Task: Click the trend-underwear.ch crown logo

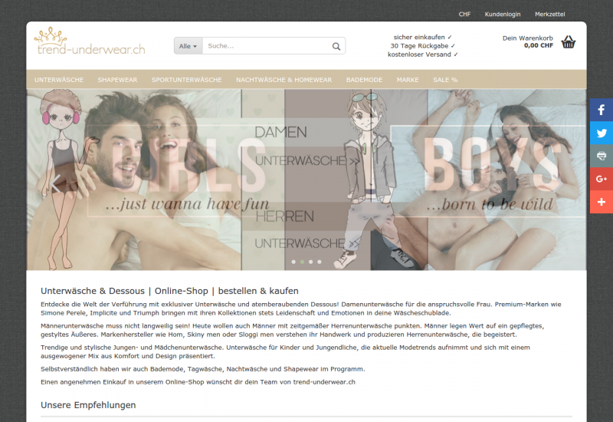Action: pos(90,41)
